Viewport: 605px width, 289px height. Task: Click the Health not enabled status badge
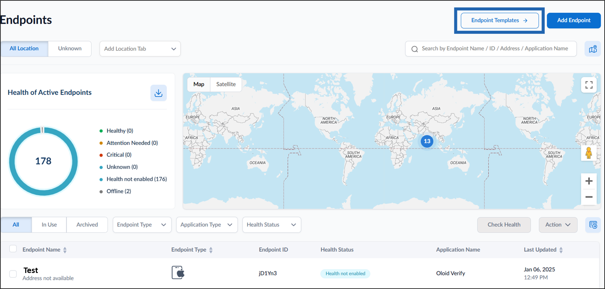coord(345,274)
